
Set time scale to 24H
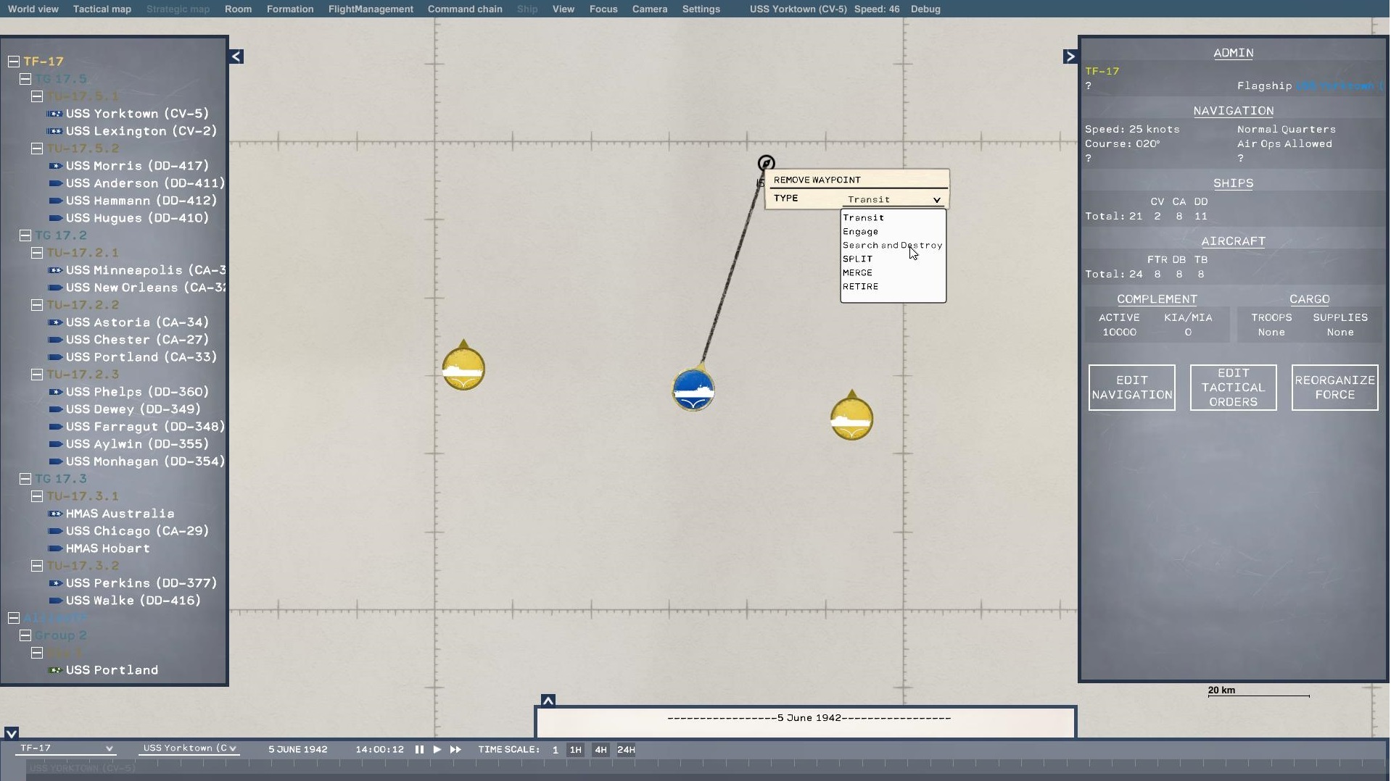[626, 750]
